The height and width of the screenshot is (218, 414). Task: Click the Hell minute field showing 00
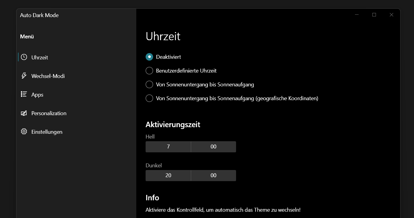[x=214, y=147]
